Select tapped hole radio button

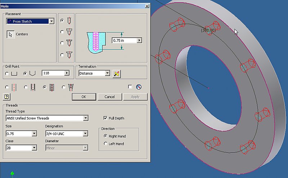pos(45,87)
